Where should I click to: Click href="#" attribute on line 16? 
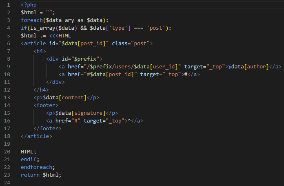[68, 121]
